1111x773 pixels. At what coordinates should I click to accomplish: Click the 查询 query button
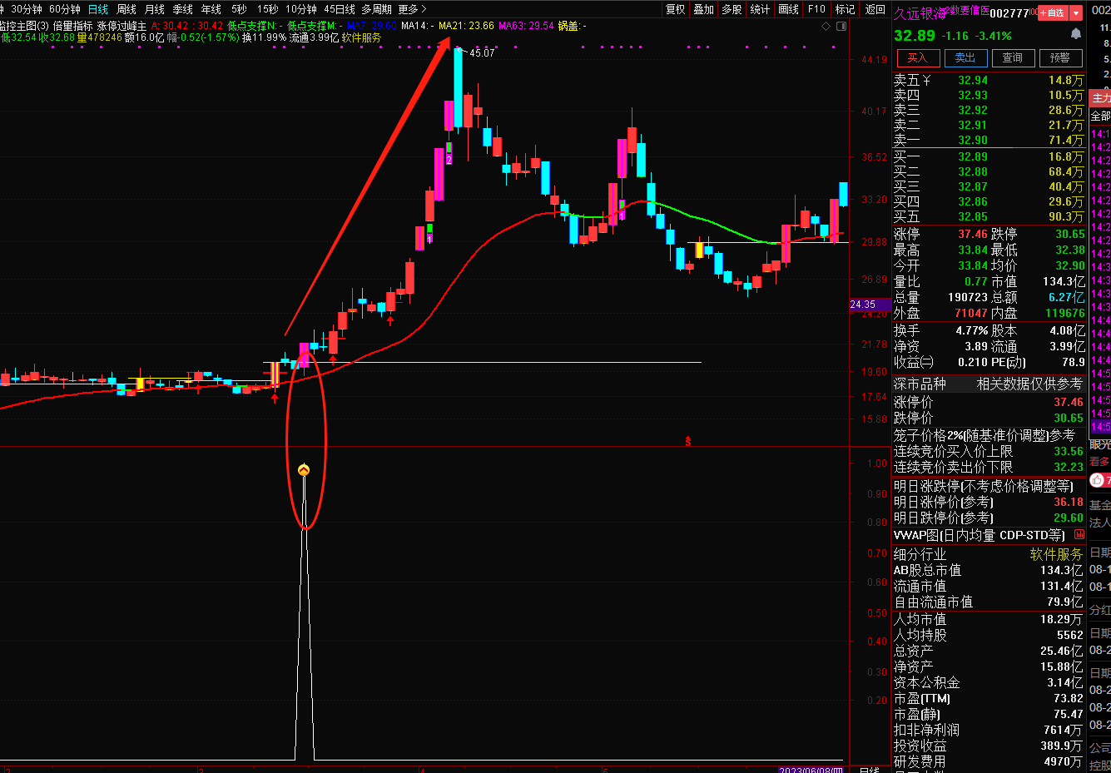coord(1013,58)
